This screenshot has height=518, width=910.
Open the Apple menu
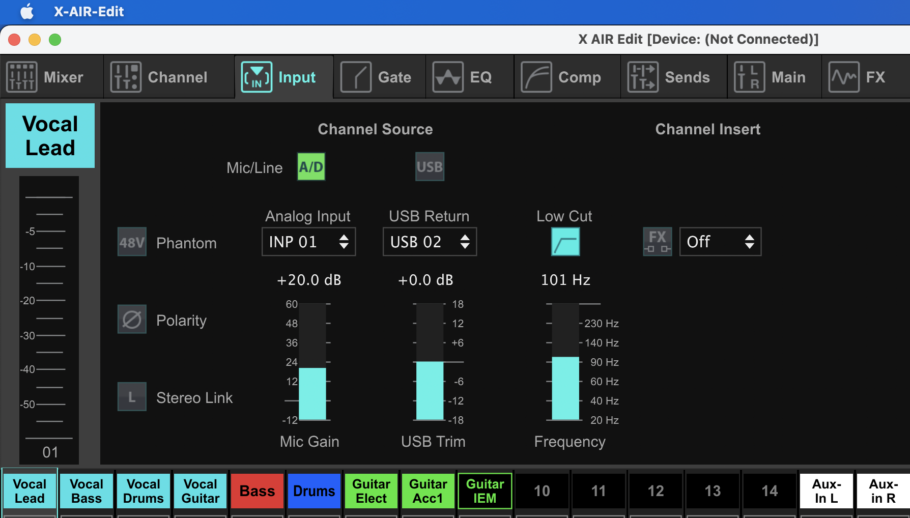click(27, 11)
